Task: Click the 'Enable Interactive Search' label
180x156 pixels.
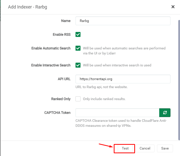Action: click(51, 65)
